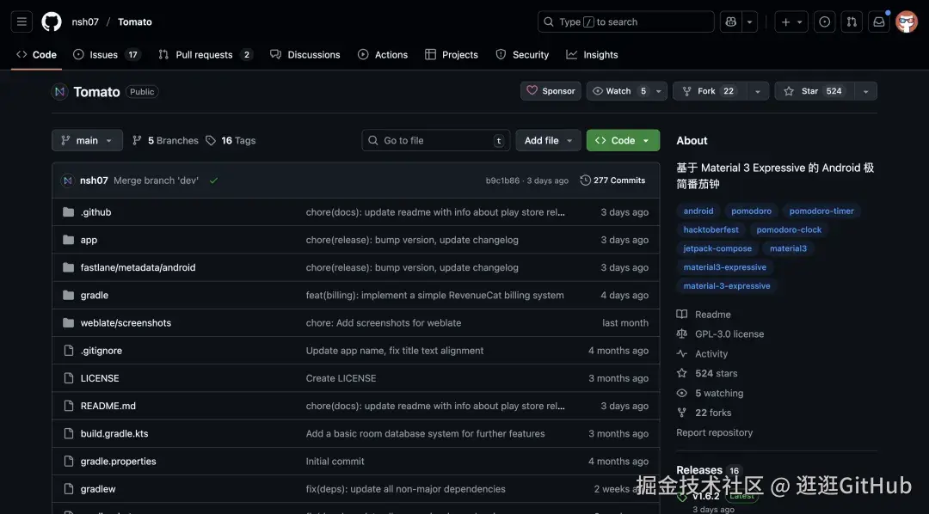This screenshot has height=514, width=929.
Task: Open the app folder
Action: [x=89, y=240]
